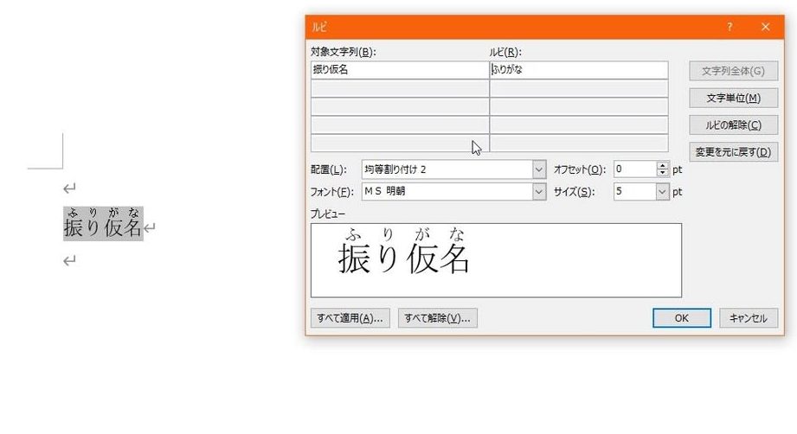797x434 pixels.
Task: Click 変更を元に戻す(D) button
Action: click(x=734, y=152)
